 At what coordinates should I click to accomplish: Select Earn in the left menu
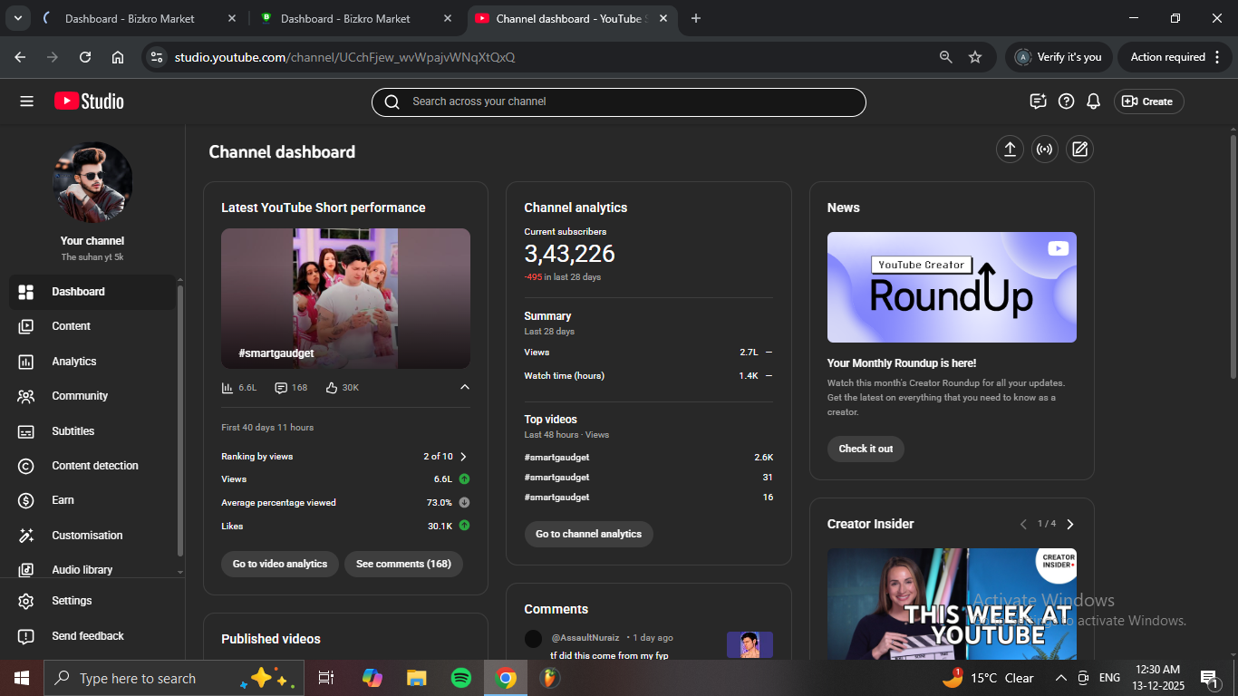63,500
